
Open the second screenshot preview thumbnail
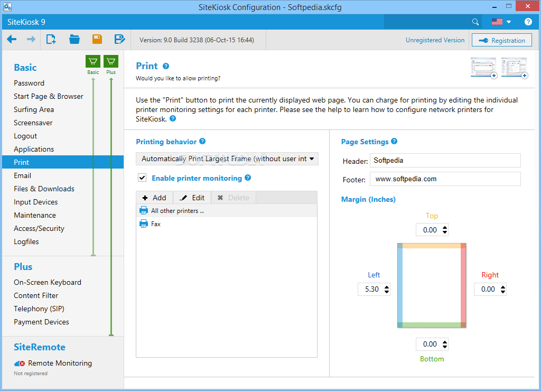[x=515, y=68]
